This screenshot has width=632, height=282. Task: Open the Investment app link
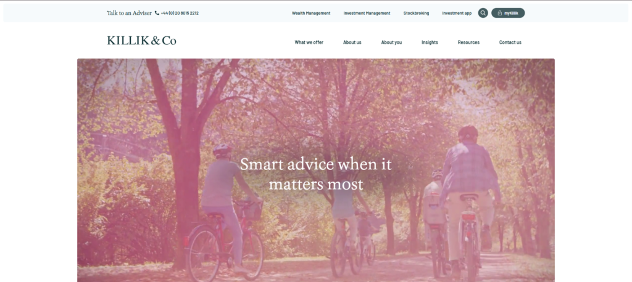pyautogui.click(x=457, y=14)
